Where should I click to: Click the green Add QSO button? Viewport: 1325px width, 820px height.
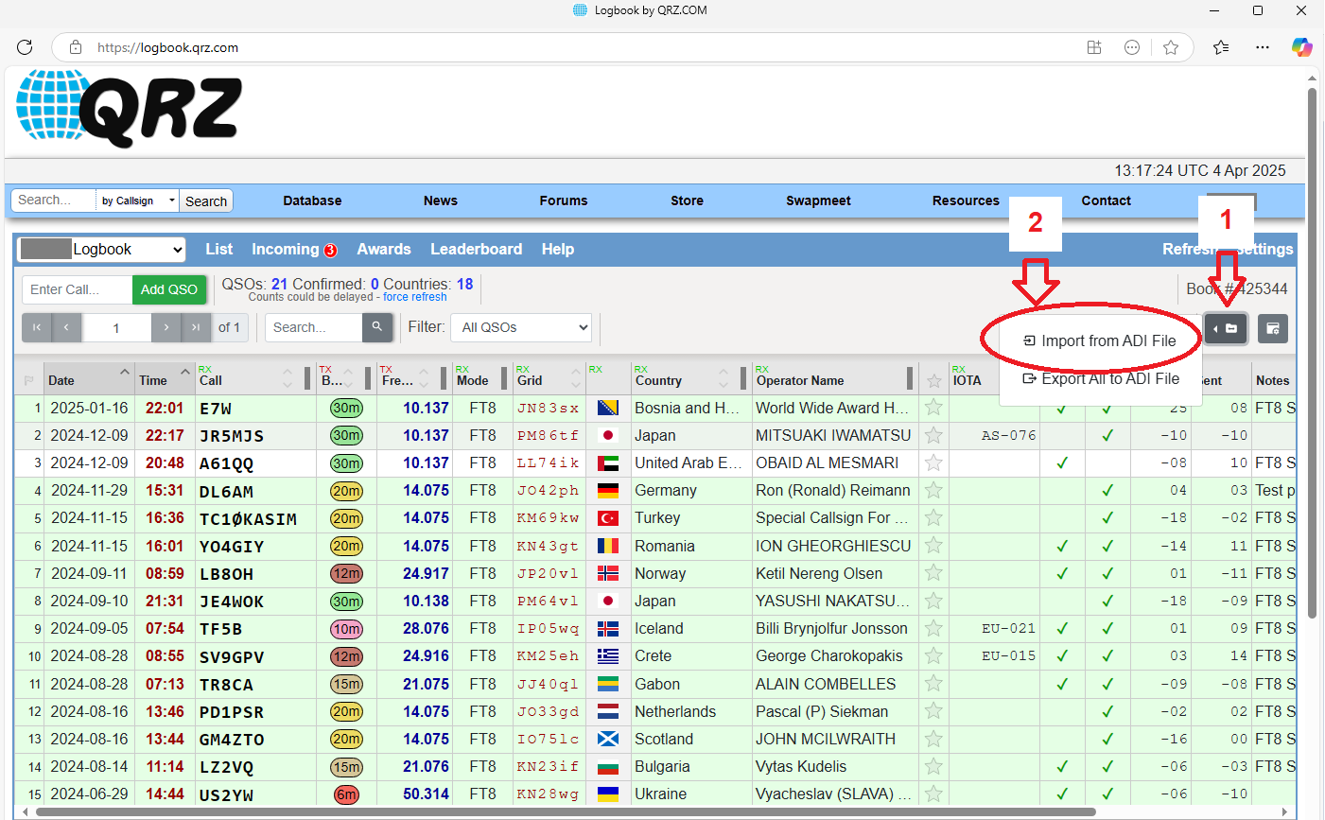point(169,289)
